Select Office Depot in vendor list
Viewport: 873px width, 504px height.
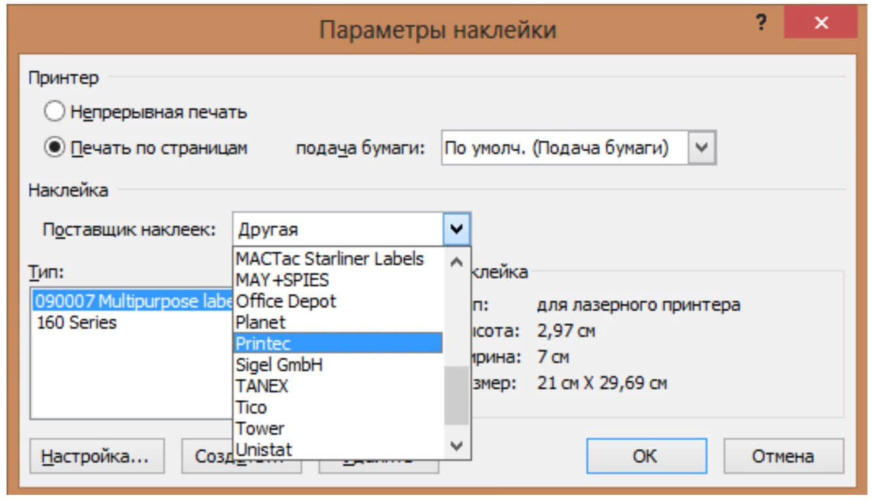pos(286,301)
